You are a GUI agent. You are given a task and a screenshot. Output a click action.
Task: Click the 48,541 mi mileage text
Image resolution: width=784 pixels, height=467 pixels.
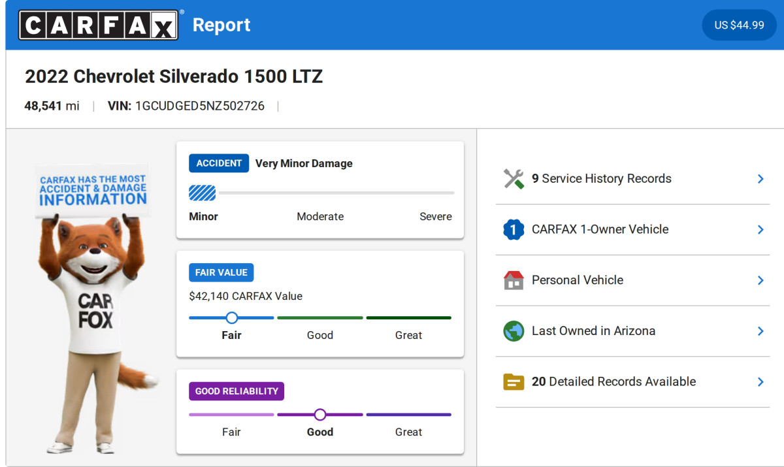[52, 106]
